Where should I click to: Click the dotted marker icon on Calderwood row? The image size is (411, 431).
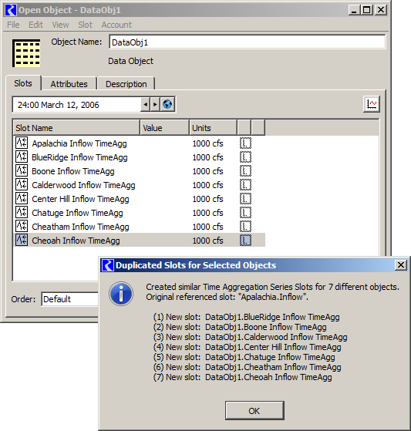(245, 185)
